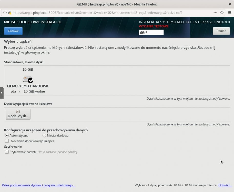Click the QEMU QEMU HARDDISK label
The height and width of the screenshot is (192, 234).
coord(28,86)
